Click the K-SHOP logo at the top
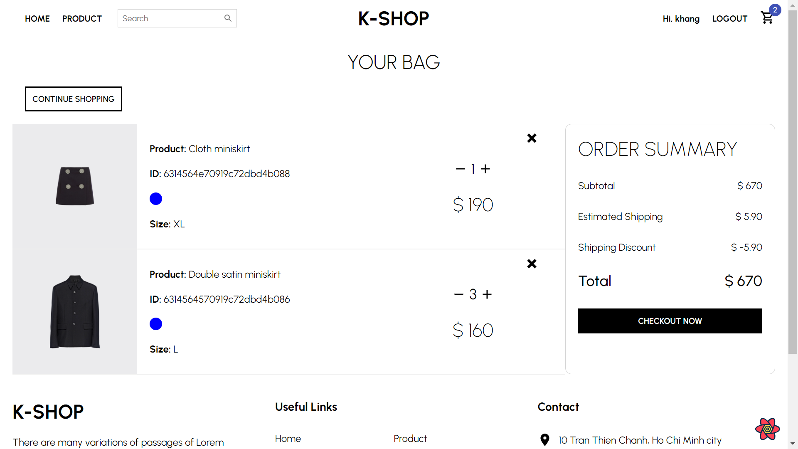Image resolution: width=798 pixels, height=449 pixels. tap(393, 18)
